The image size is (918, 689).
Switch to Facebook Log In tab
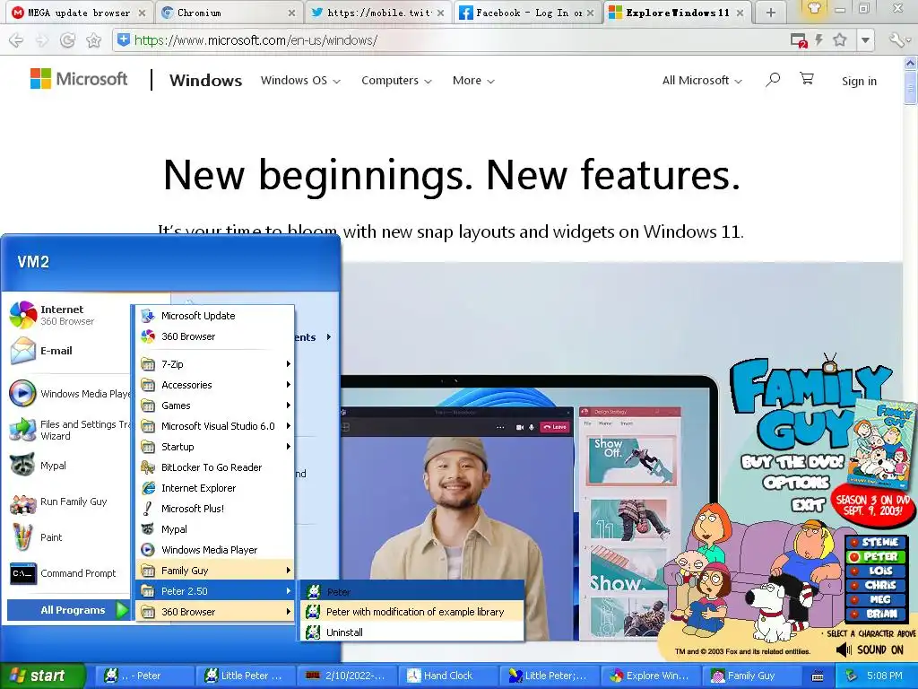pyautogui.click(x=527, y=13)
